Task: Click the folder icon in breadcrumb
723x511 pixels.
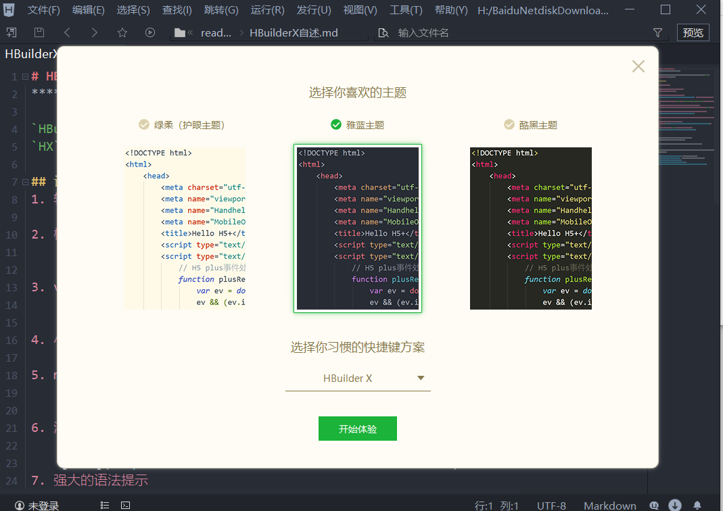Action: pyautogui.click(x=180, y=32)
